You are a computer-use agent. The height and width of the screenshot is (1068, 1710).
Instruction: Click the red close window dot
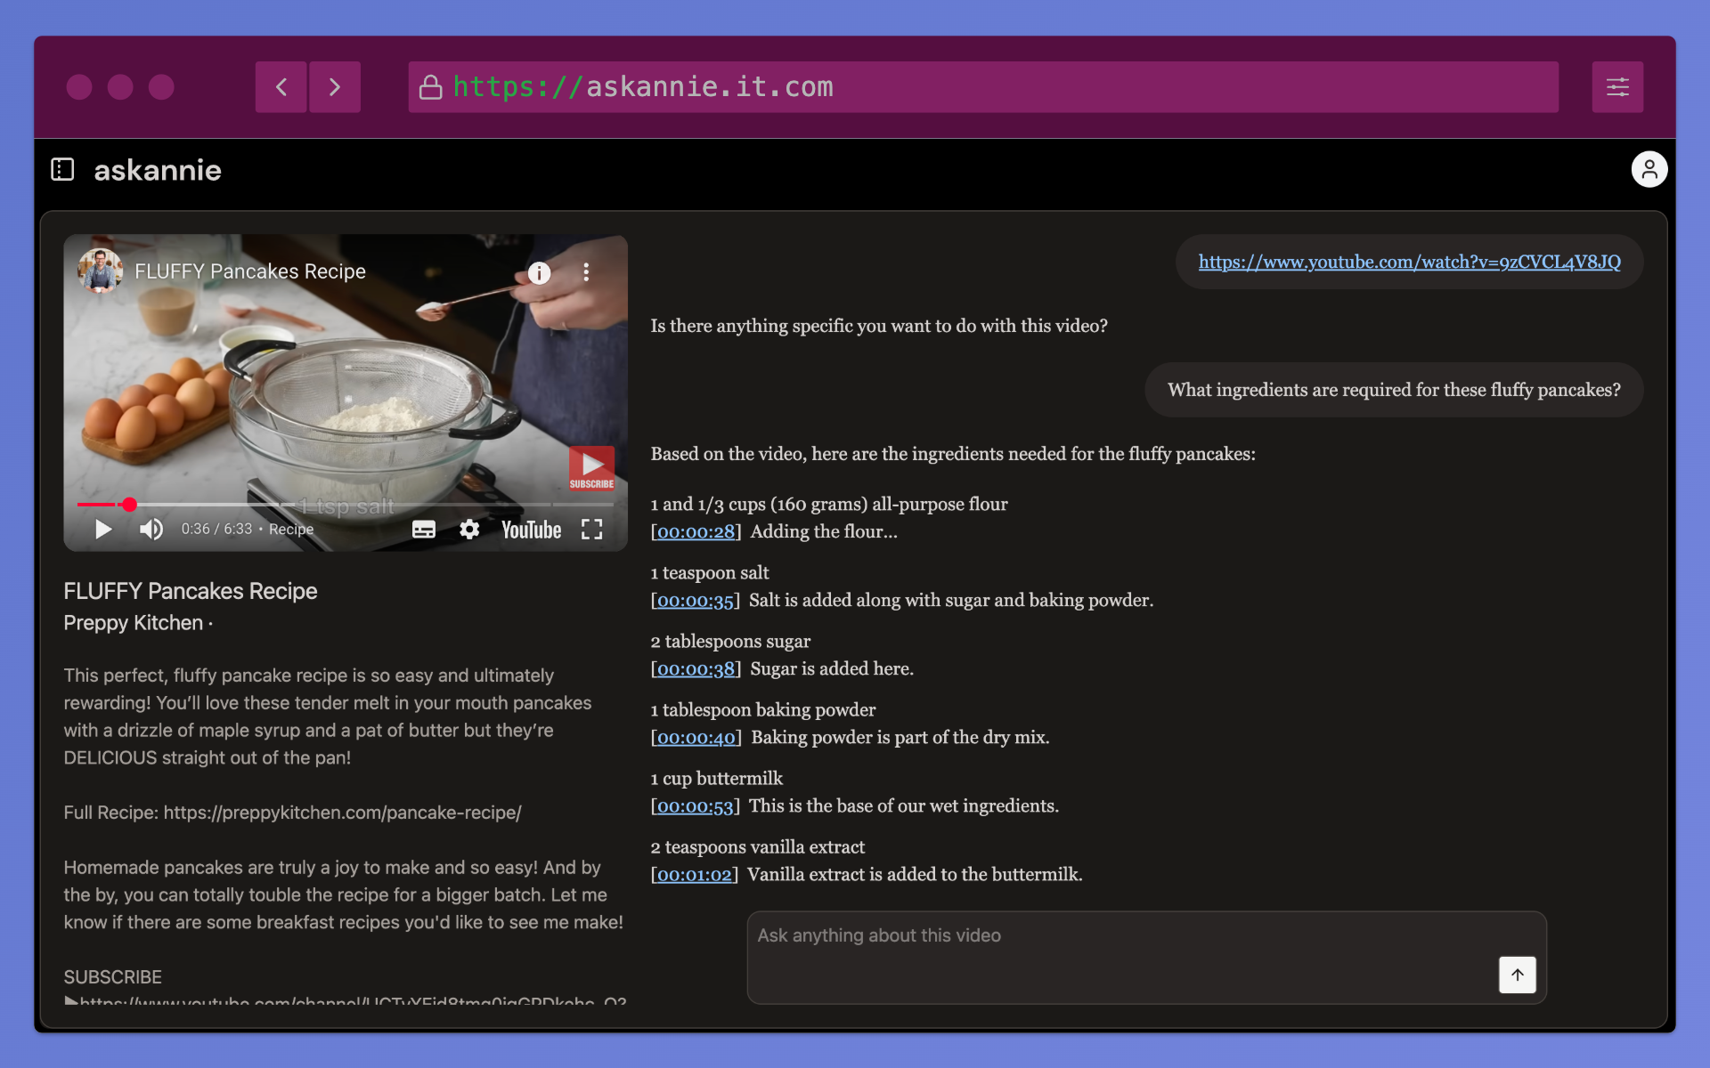pos(79,86)
